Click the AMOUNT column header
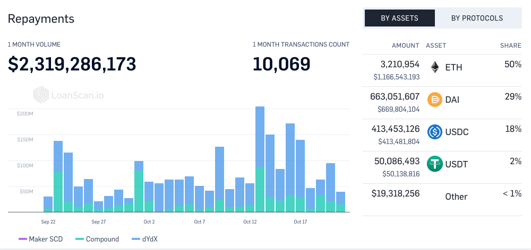Screen dimensions: 531x250 click(x=405, y=46)
